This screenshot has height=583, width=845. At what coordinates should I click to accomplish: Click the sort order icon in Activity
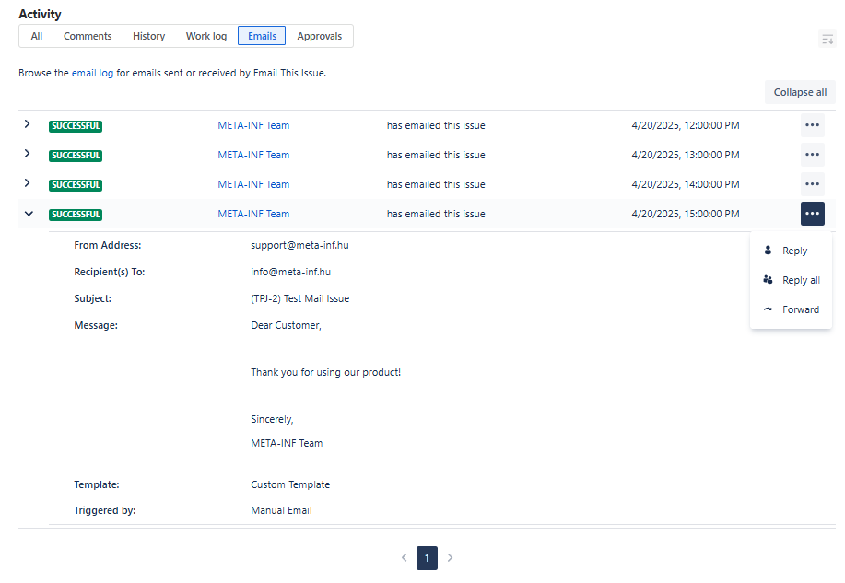coord(827,39)
